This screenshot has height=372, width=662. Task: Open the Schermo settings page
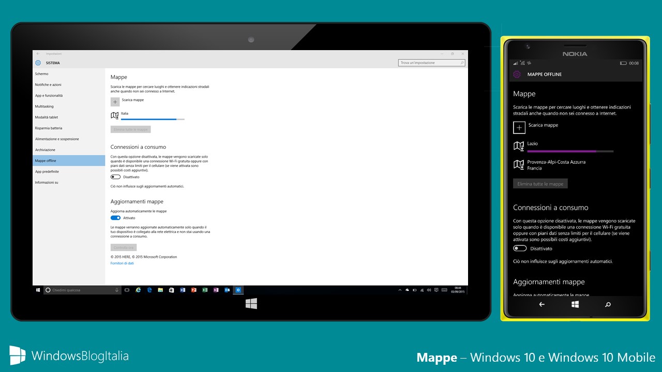click(x=69, y=74)
